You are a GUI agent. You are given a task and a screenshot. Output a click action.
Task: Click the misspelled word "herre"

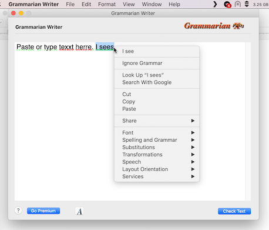click(83, 47)
